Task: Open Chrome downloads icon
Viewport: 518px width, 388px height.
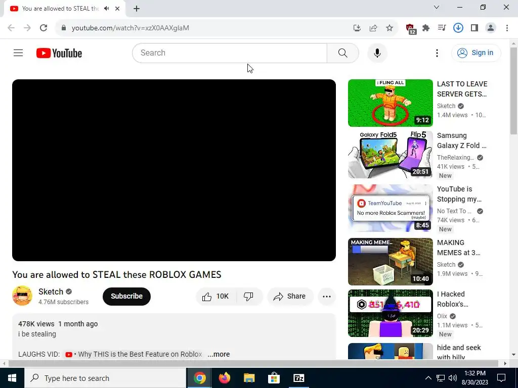Action: [458, 28]
